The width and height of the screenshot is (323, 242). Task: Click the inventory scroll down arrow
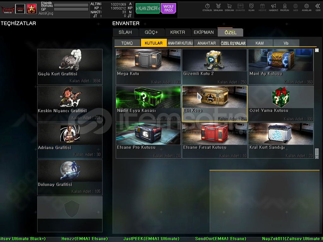pos(317,157)
